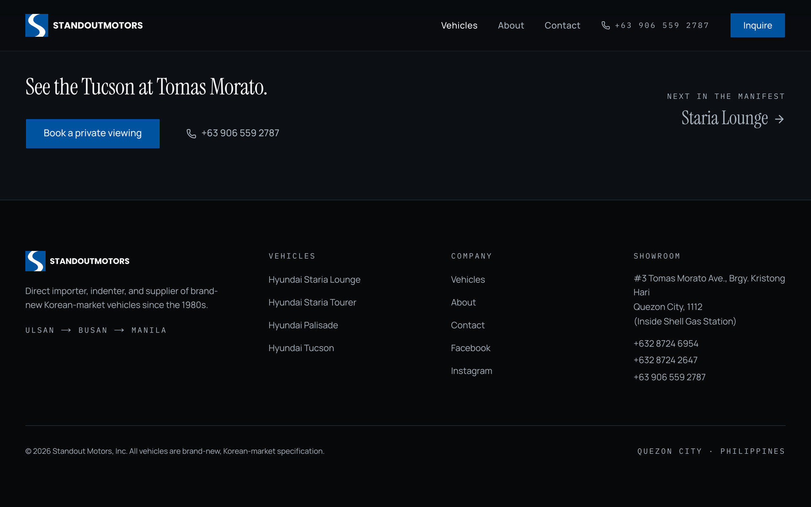Click the 'SHOWROOM' column heading
The image size is (811, 507).
click(657, 256)
